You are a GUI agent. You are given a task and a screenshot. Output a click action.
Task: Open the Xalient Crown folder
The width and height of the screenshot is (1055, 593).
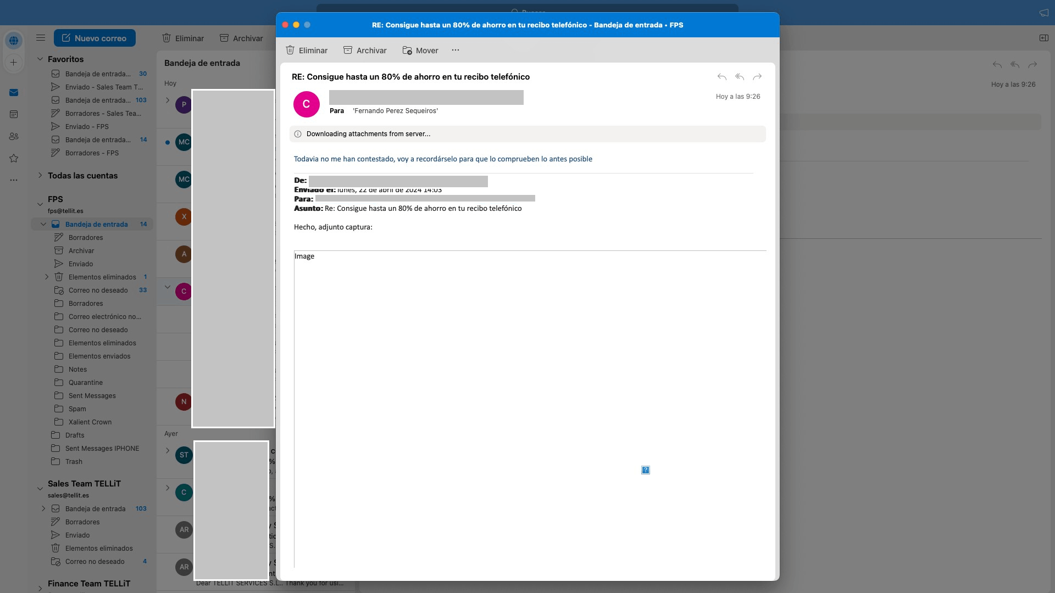[90, 422]
